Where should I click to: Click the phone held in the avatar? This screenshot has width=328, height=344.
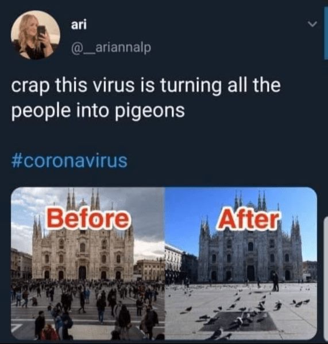coord(41,31)
